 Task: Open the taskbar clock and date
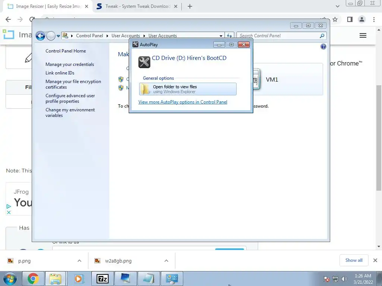(x=363, y=279)
